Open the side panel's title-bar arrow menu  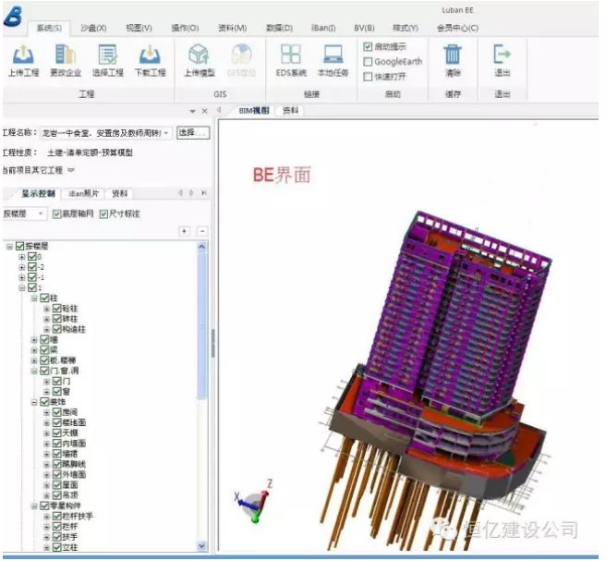(x=192, y=111)
